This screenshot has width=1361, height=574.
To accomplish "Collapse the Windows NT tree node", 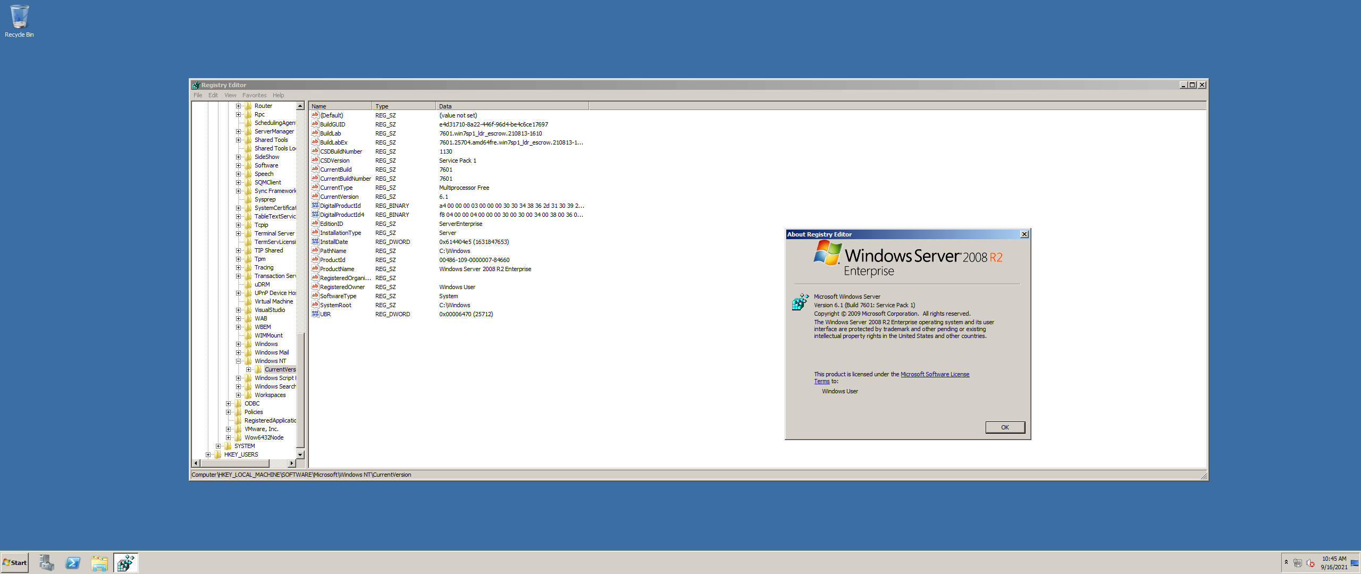I will coord(238,361).
